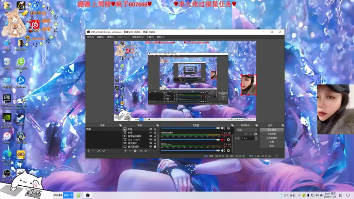This screenshot has width=354, height=199.
Task: Toggle visibility of the 游戏捕获 source
Action: [151, 143]
